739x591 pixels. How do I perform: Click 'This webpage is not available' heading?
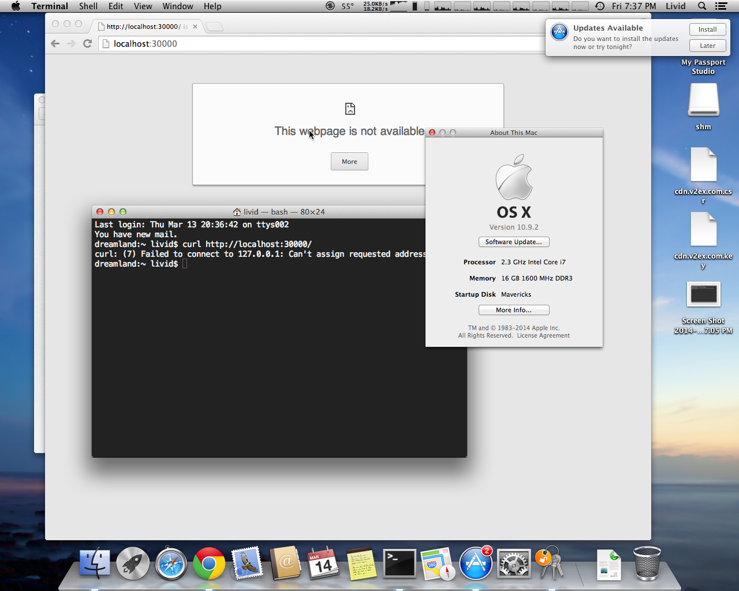[349, 131]
